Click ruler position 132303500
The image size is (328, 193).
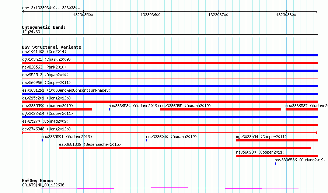tap(83, 15)
